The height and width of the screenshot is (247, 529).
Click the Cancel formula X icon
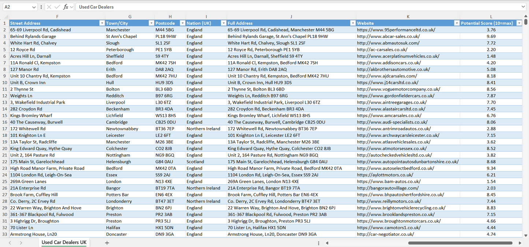click(x=49, y=7)
